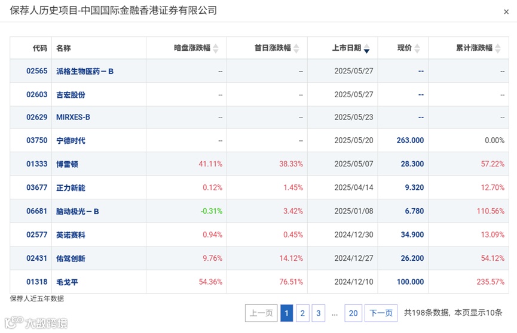
Task: Click stock code 02565
Action: click(x=37, y=71)
